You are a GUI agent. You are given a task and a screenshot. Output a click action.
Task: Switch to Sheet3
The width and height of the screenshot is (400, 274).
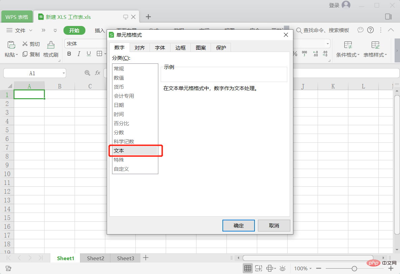[126, 258]
